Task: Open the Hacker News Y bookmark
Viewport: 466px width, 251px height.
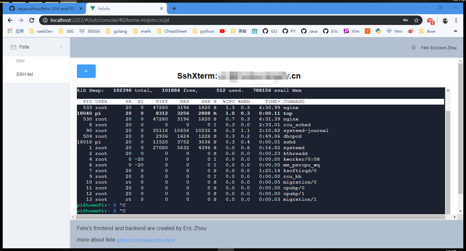Action: tap(368, 31)
